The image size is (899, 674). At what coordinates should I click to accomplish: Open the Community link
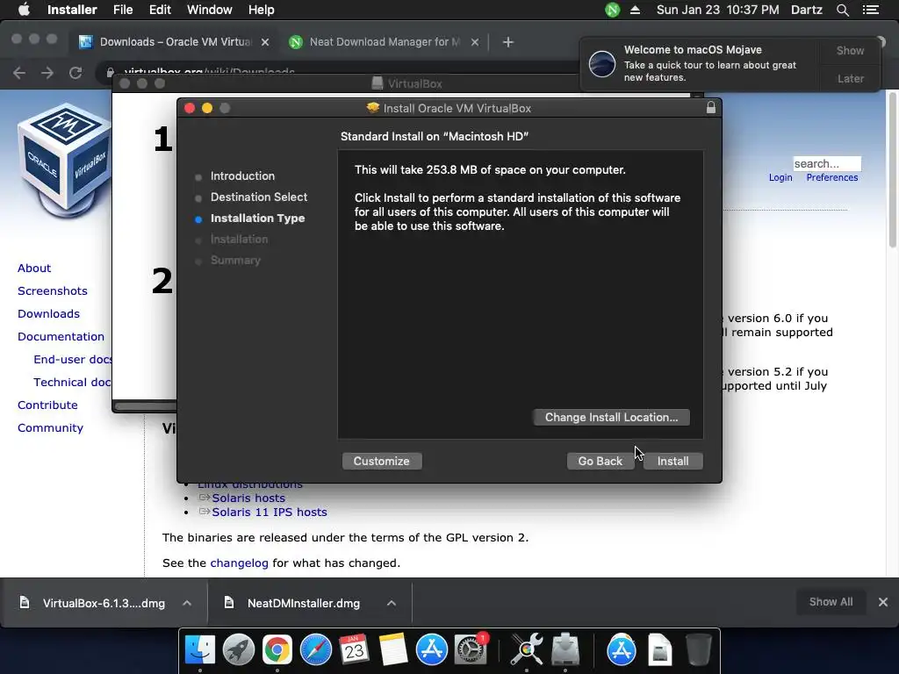tap(50, 428)
